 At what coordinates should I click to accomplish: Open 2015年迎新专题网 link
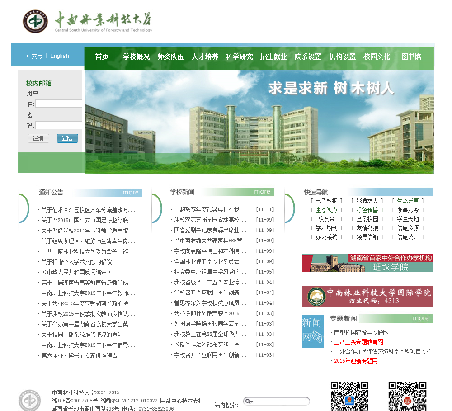356,361
